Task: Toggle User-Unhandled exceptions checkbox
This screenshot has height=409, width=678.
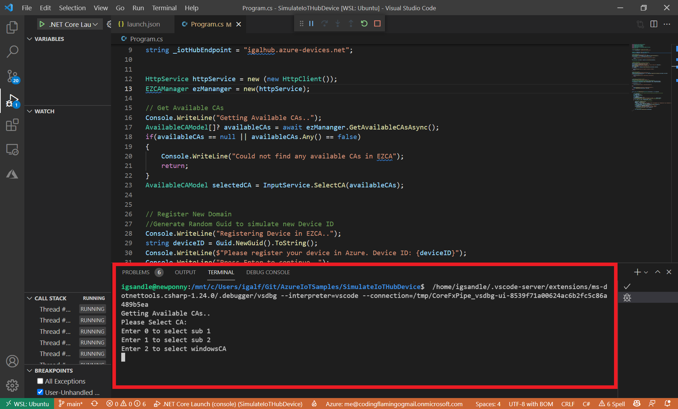Action: (x=40, y=392)
